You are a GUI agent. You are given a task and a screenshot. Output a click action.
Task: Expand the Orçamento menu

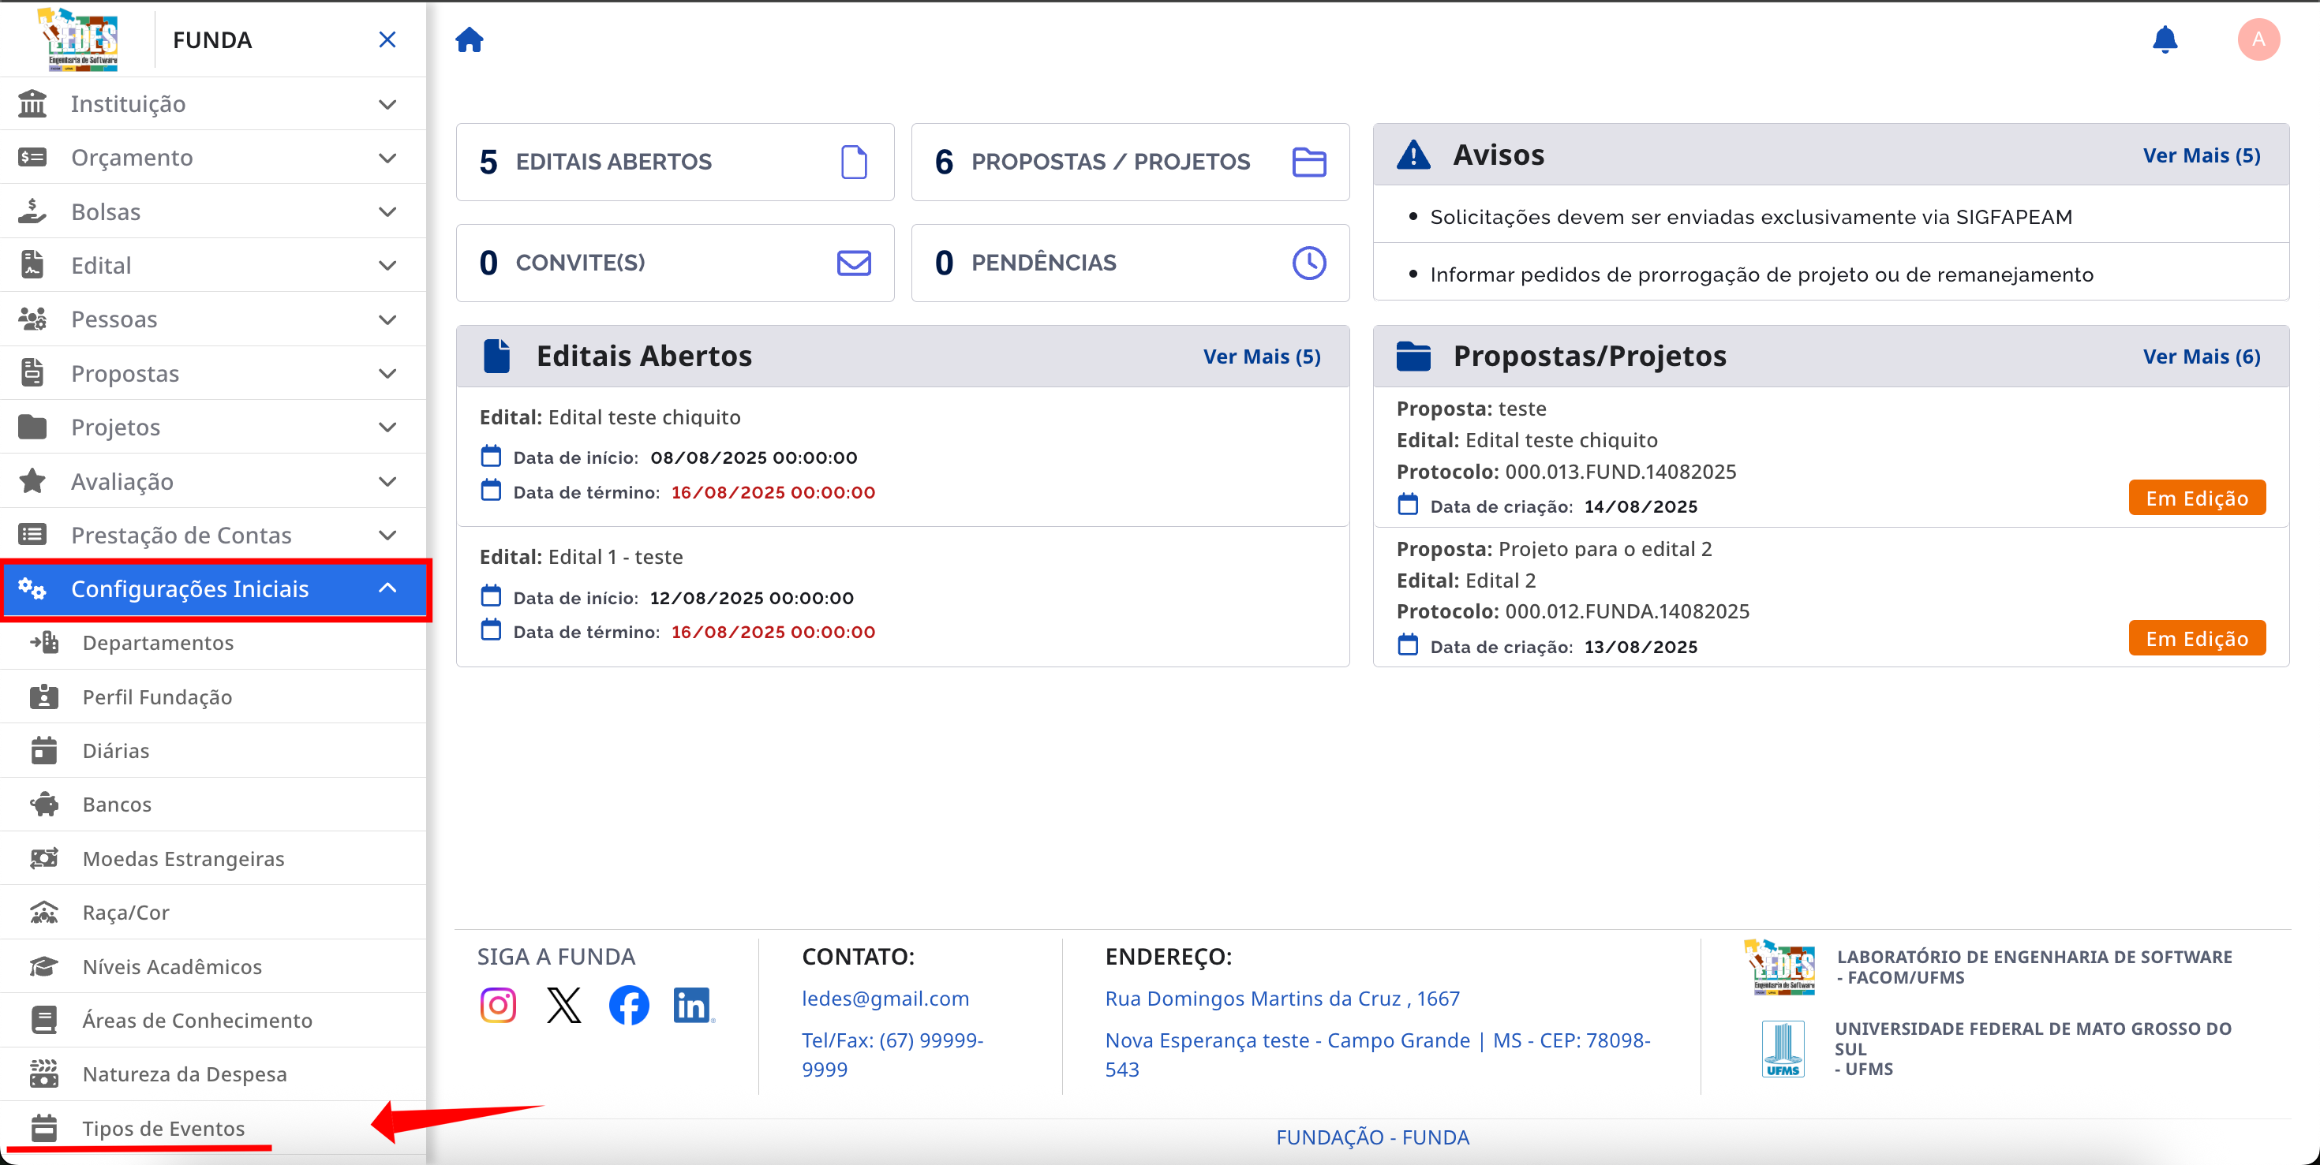click(x=387, y=157)
